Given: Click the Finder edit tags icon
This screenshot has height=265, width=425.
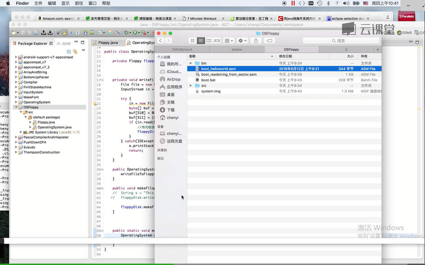Looking at the screenshot, I should coord(270,41).
